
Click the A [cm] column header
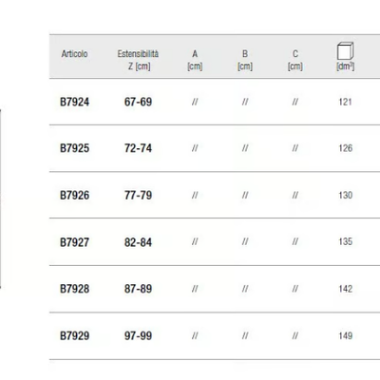click(195, 60)
